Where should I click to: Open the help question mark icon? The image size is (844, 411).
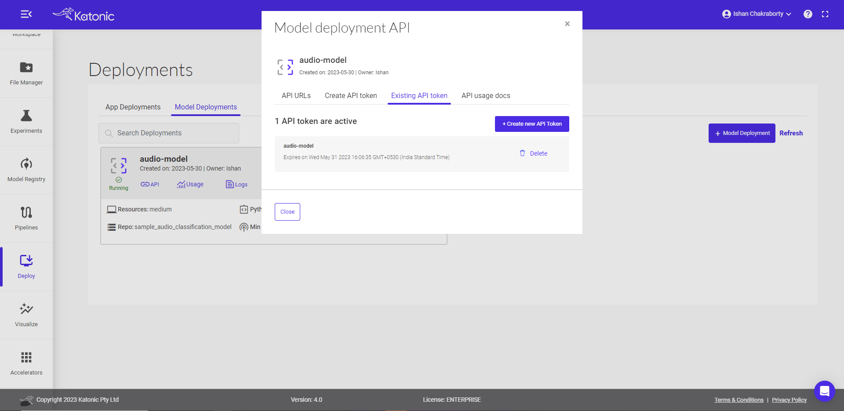coord(808,14)
